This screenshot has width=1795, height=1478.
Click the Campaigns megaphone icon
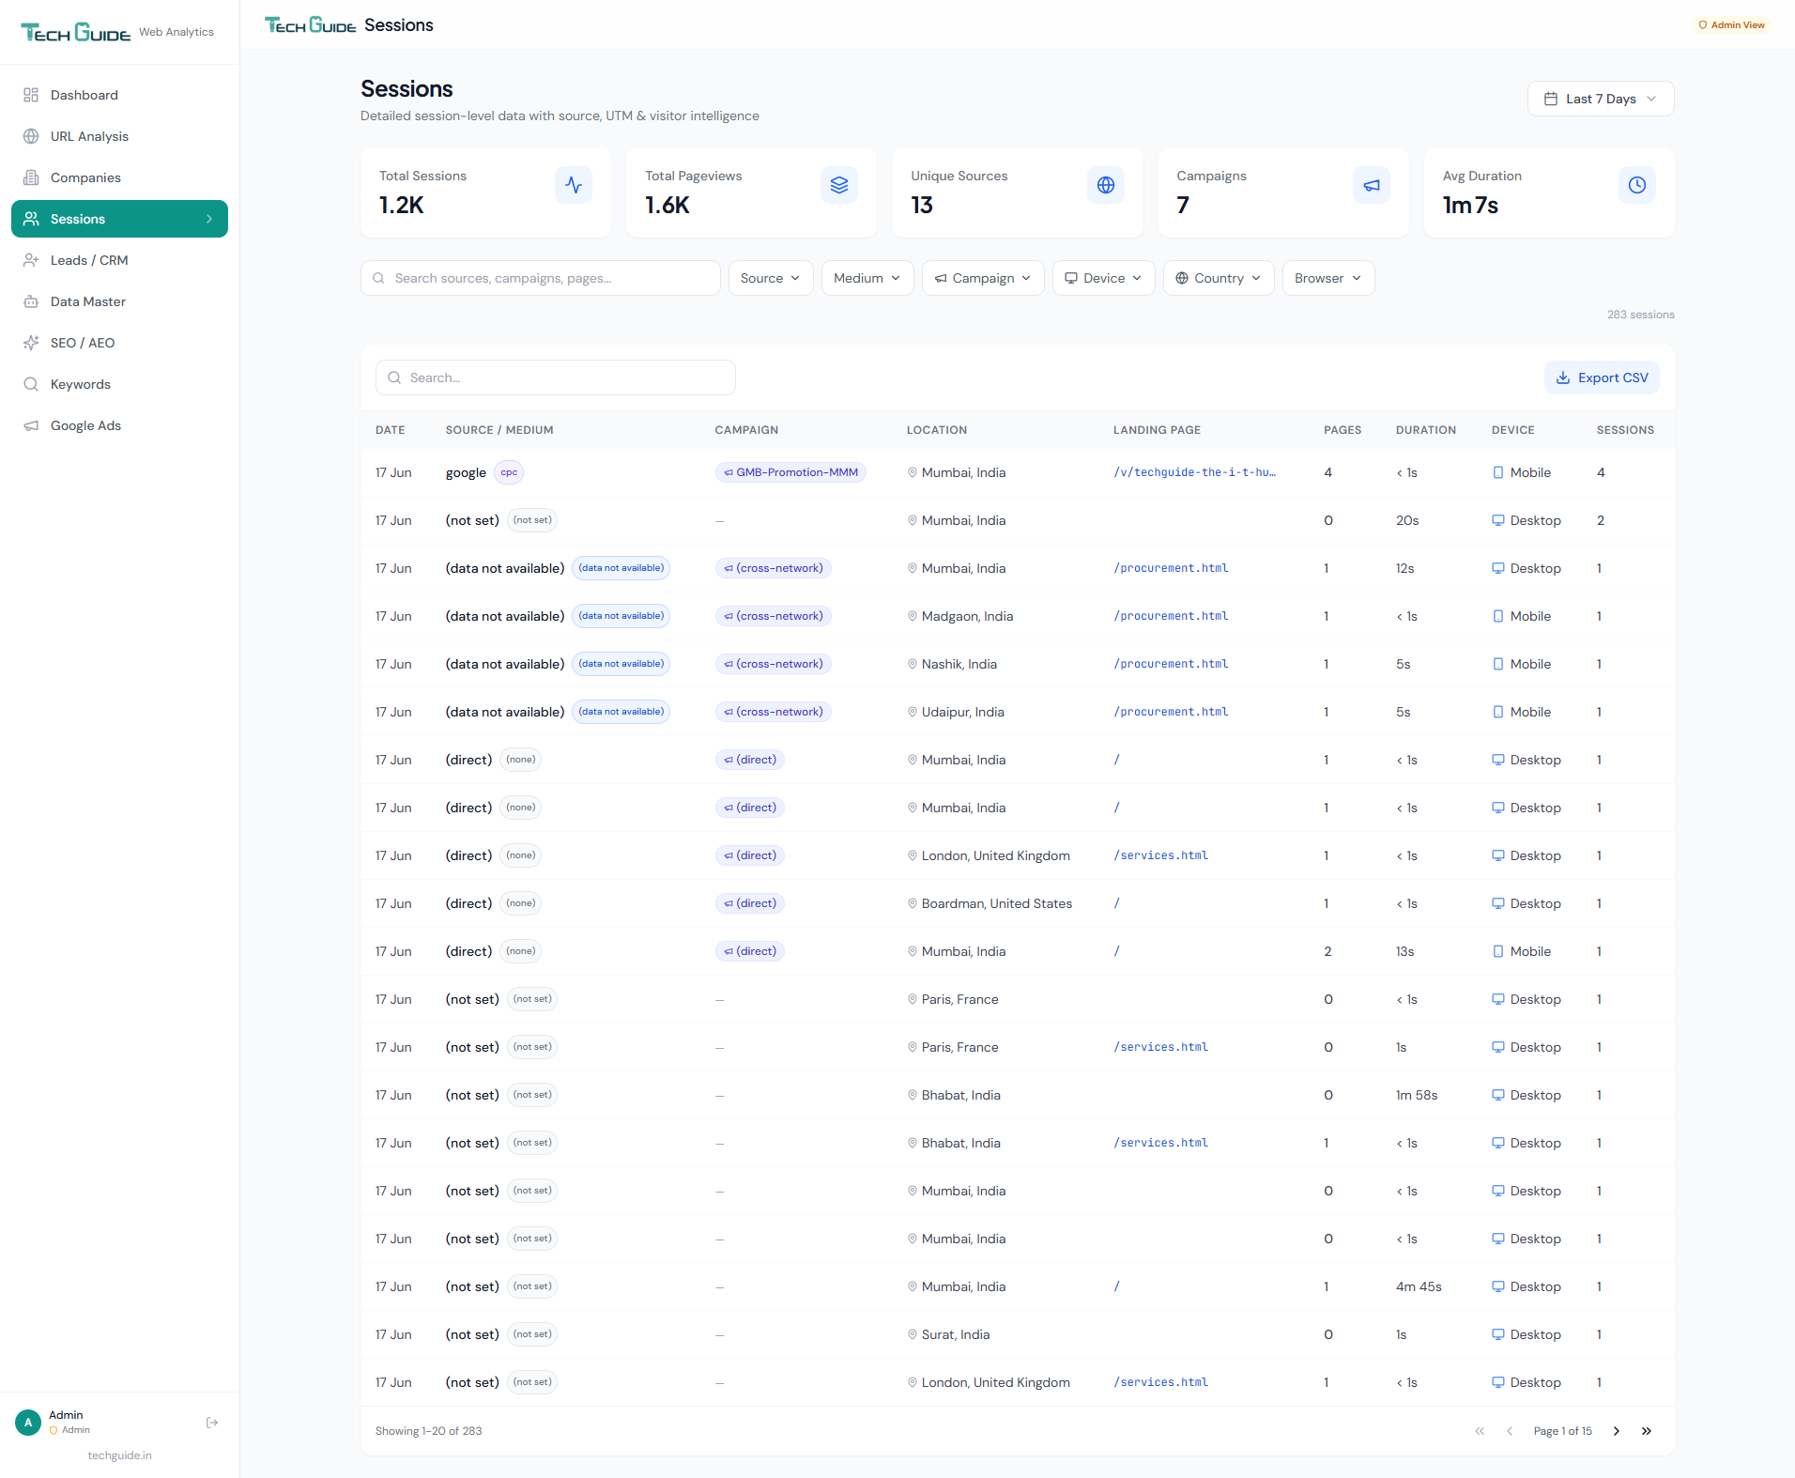point(1372,185)
